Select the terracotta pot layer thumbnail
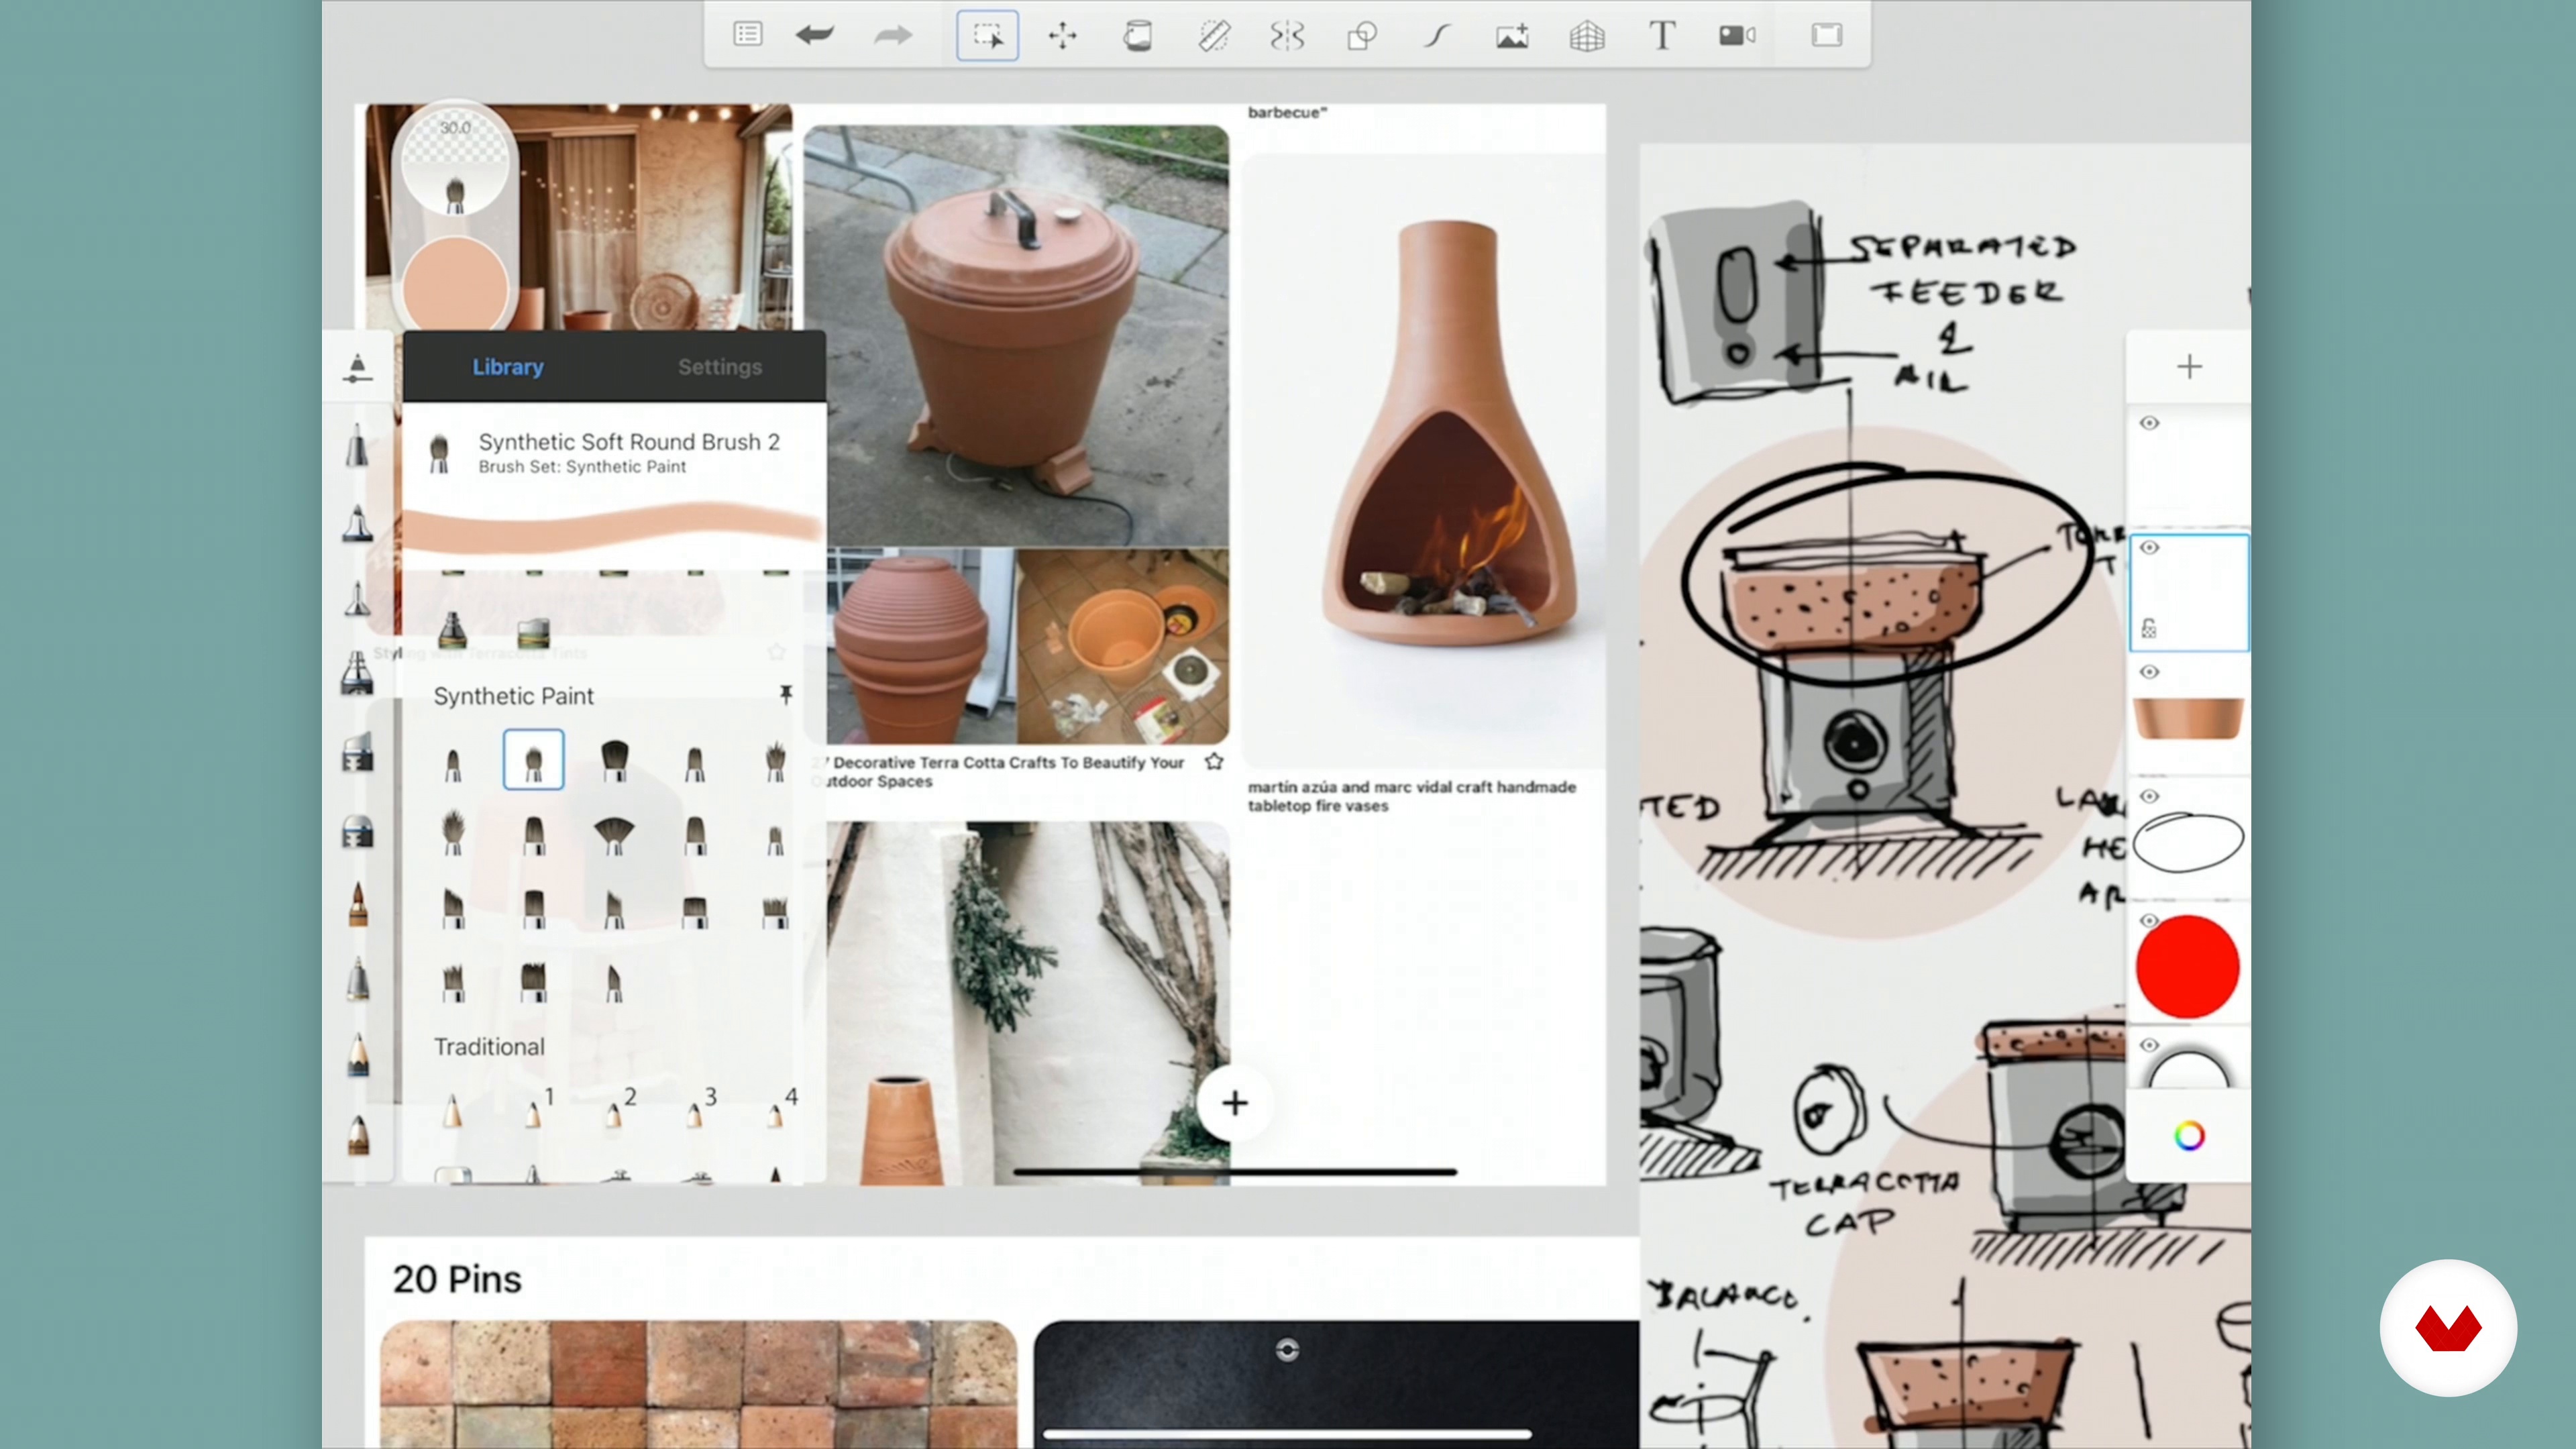 click(x=2188, y=718)
